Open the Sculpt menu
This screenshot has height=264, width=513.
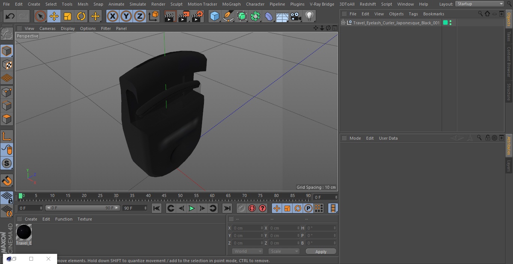point(176,4)
